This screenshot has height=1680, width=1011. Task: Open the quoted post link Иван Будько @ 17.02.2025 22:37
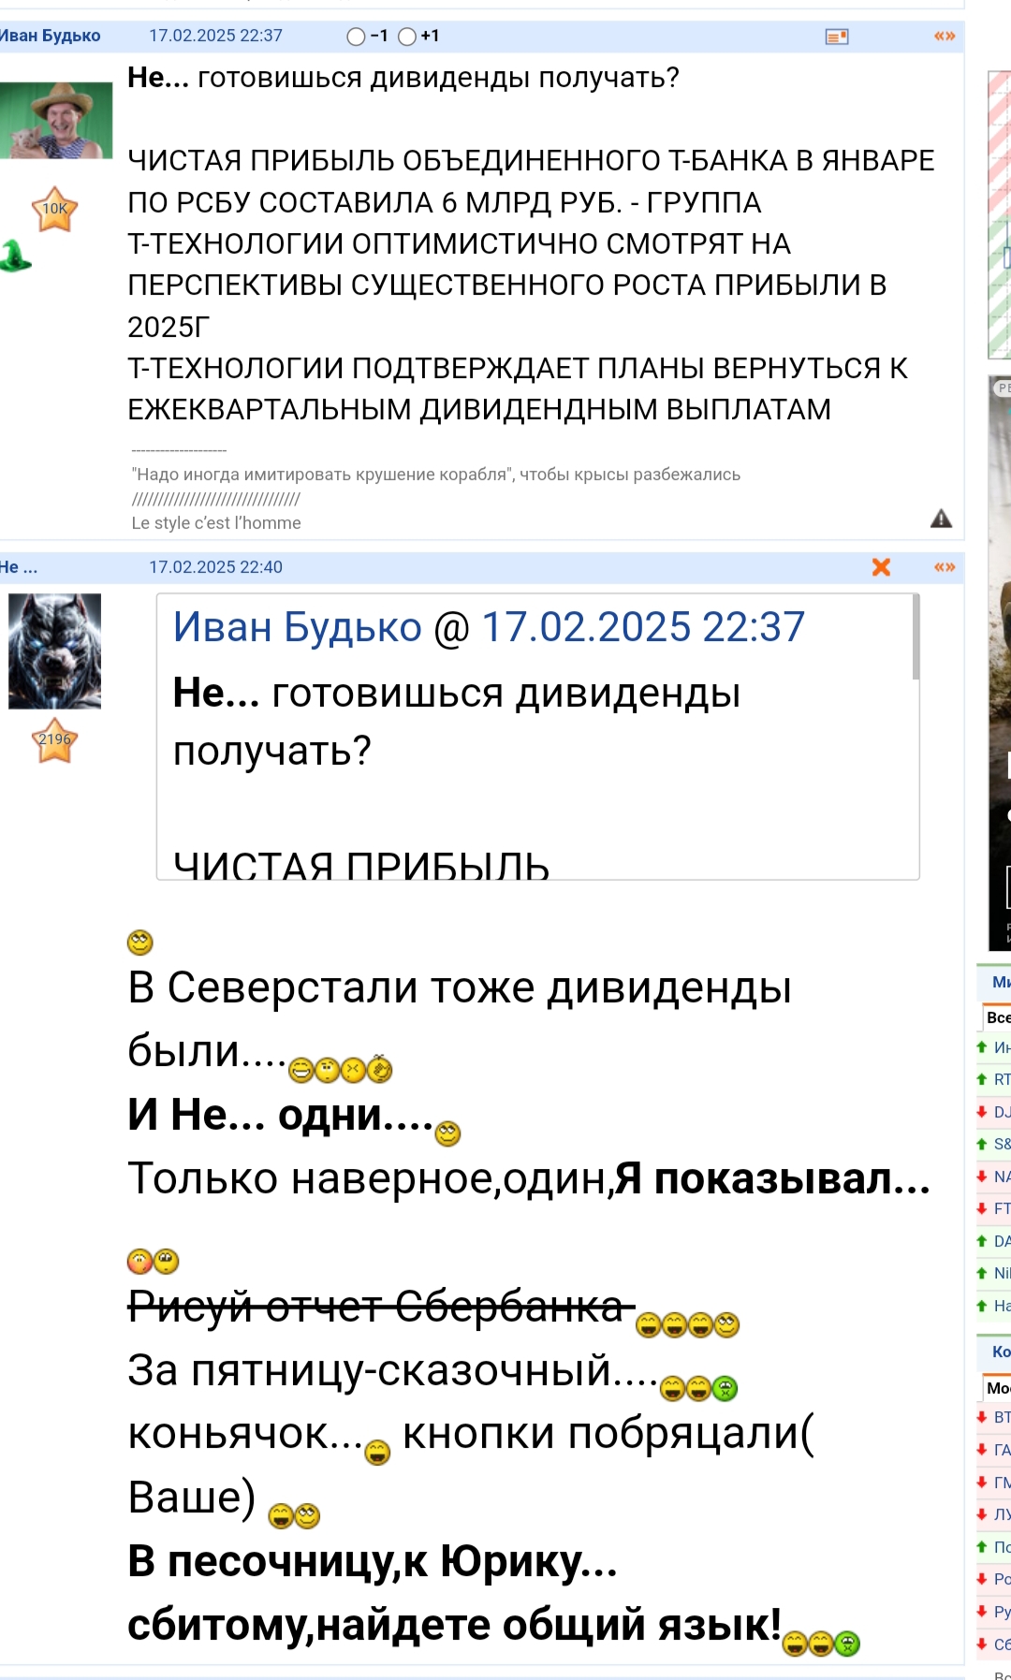point(489,627)
